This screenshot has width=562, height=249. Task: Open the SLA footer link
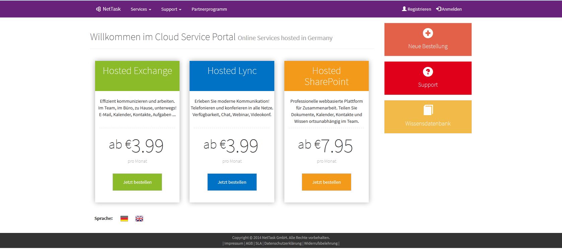(259, 243)
